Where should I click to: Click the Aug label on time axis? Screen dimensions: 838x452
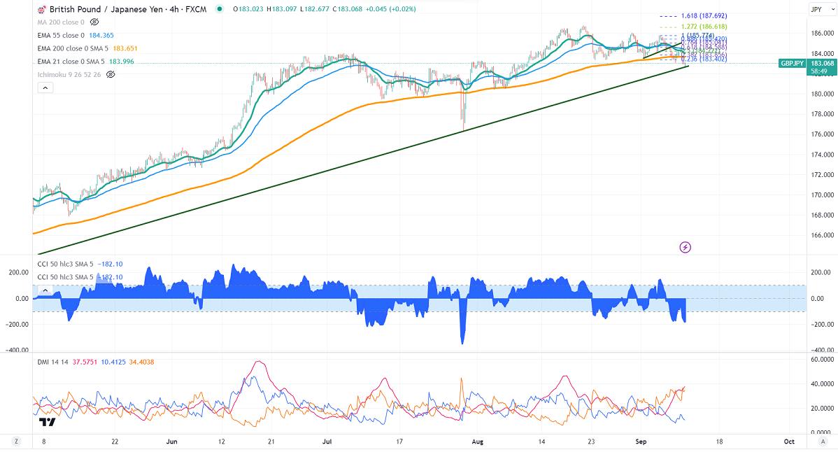[x=477, y=442]
